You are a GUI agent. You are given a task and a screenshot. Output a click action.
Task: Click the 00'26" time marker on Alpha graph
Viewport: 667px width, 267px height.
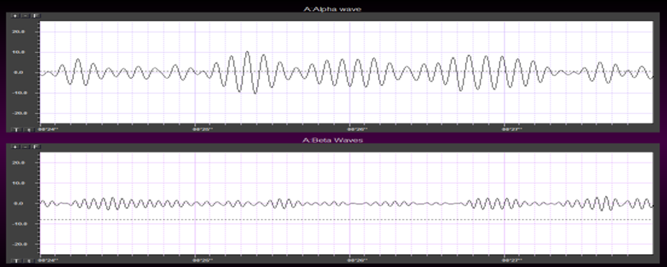(x=358, y=129)
